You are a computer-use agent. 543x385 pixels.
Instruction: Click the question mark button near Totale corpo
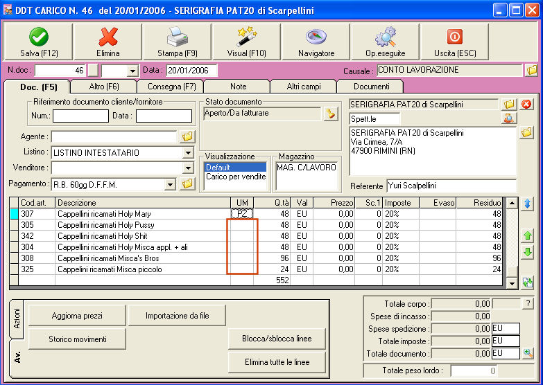coord(528,303)
